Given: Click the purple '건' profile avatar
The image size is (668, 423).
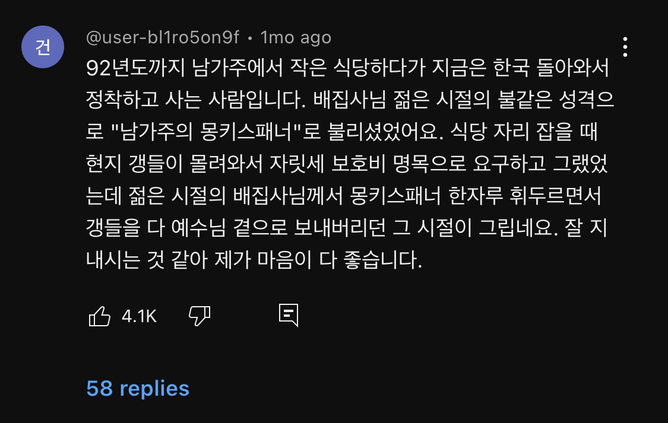Looking at the screenshot, I should pyautogui.click(x=43, y=47).
